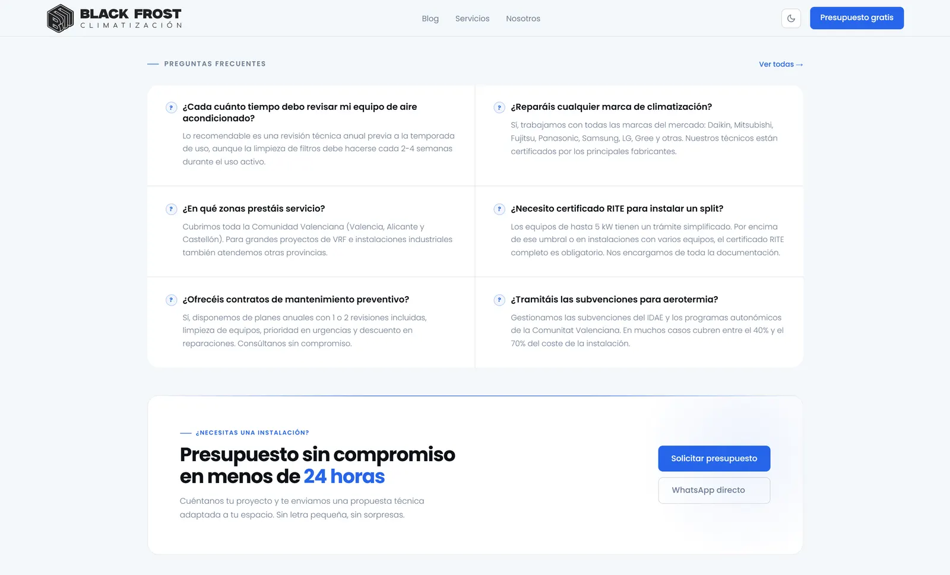Click the WhatsApp directo button
Screen dimensions: 950x575
[714, 490]
